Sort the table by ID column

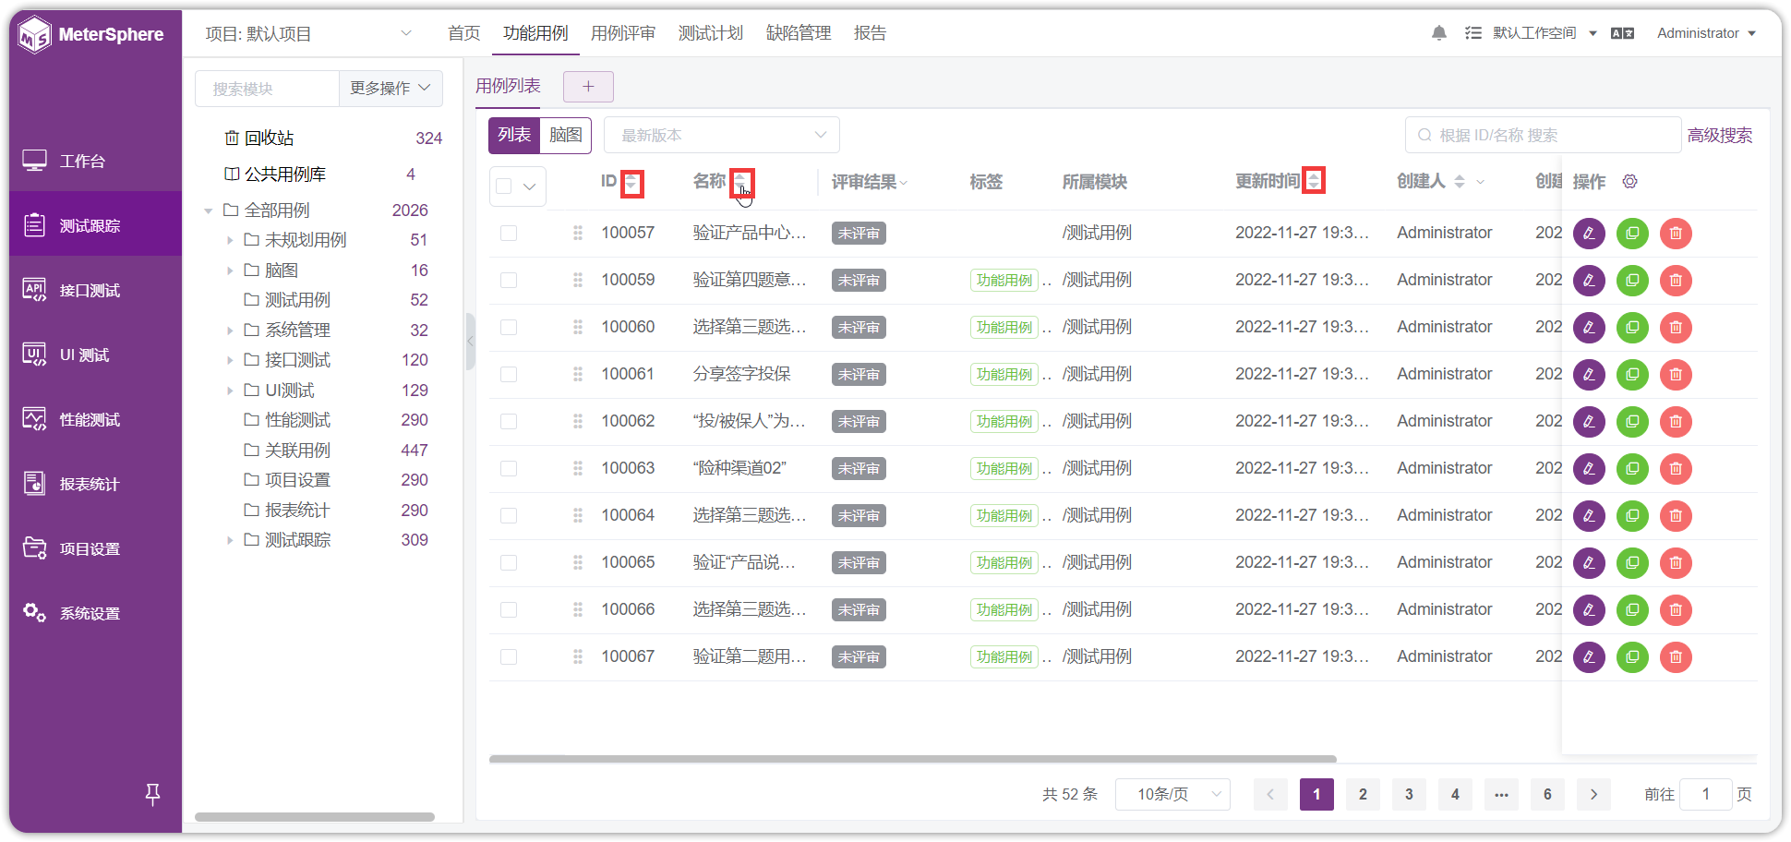click(631, 182)
